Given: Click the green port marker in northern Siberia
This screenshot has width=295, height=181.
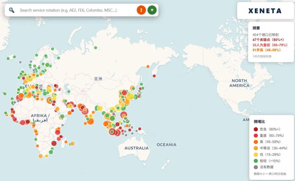Looking at the screenshot, I should (96, 48).
